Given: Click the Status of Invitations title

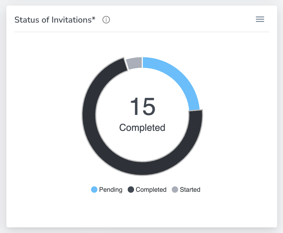Looking at the screenshot, I should click(53, 20).
